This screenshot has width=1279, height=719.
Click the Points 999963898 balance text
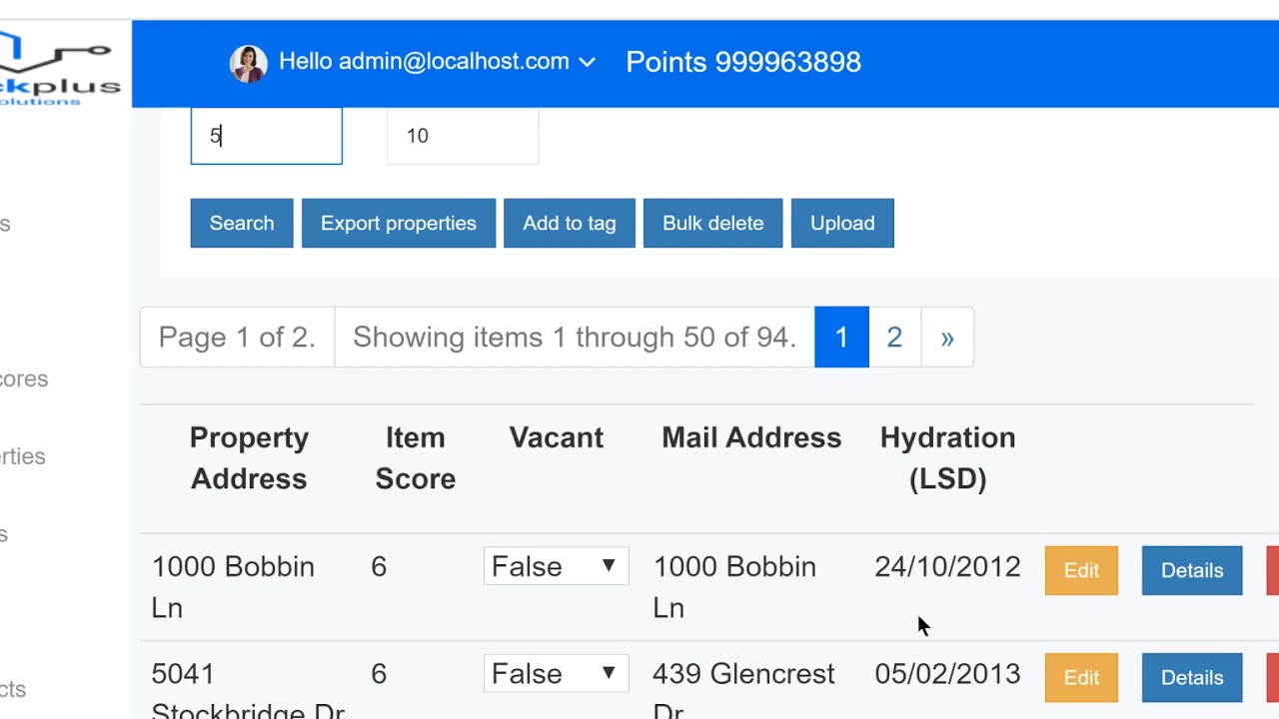point(743,62)
